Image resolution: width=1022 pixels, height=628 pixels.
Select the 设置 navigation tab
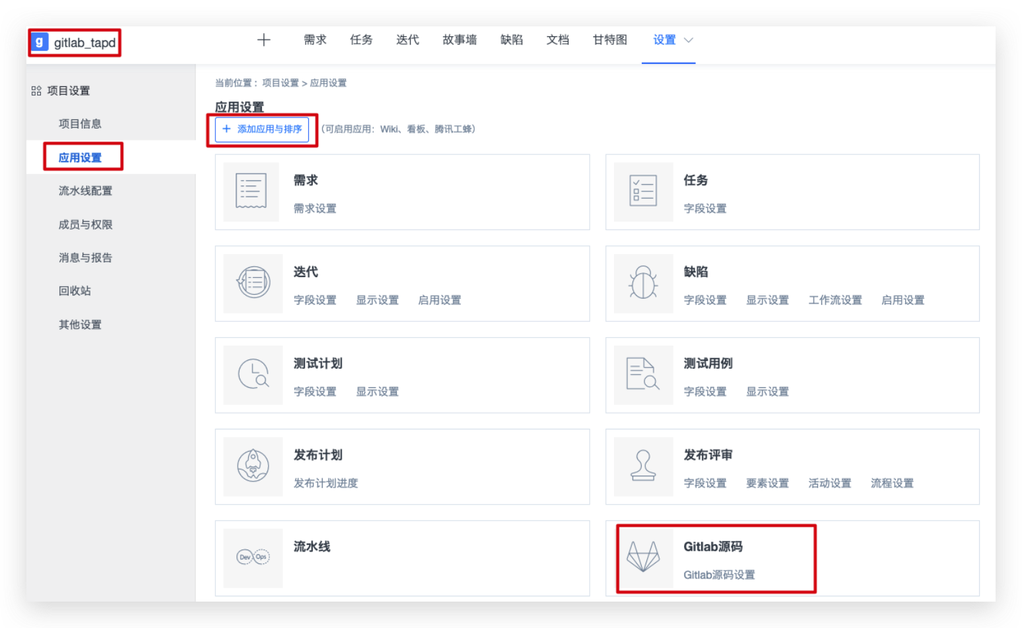664,40
